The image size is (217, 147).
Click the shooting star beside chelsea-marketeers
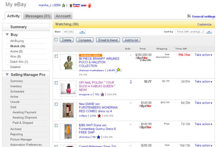(118, 70)
